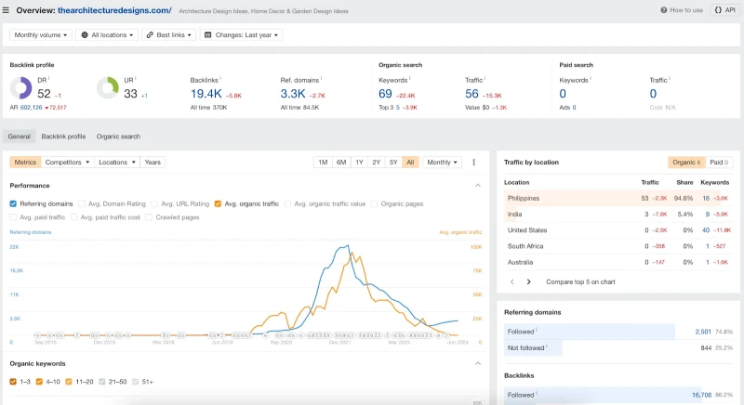This screenshot has width=744, height=405.
Task: Open the chart three-dot options menu
Action: click(473, 162)
